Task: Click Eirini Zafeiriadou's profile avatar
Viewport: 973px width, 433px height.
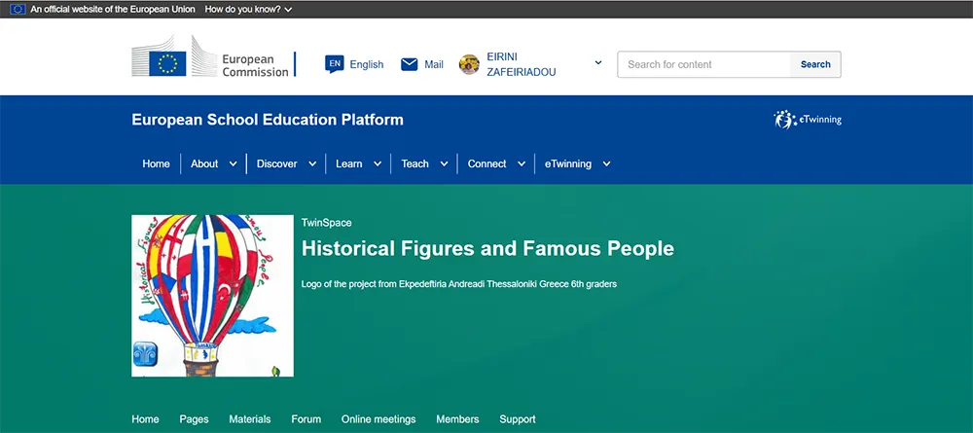Action: pos(469,64)
